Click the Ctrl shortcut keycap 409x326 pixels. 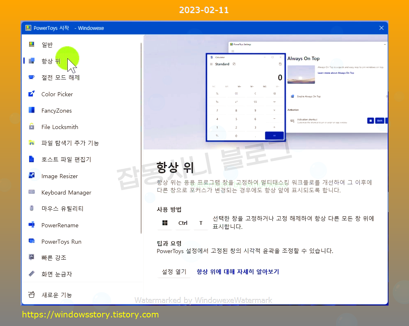coord(183,223)
